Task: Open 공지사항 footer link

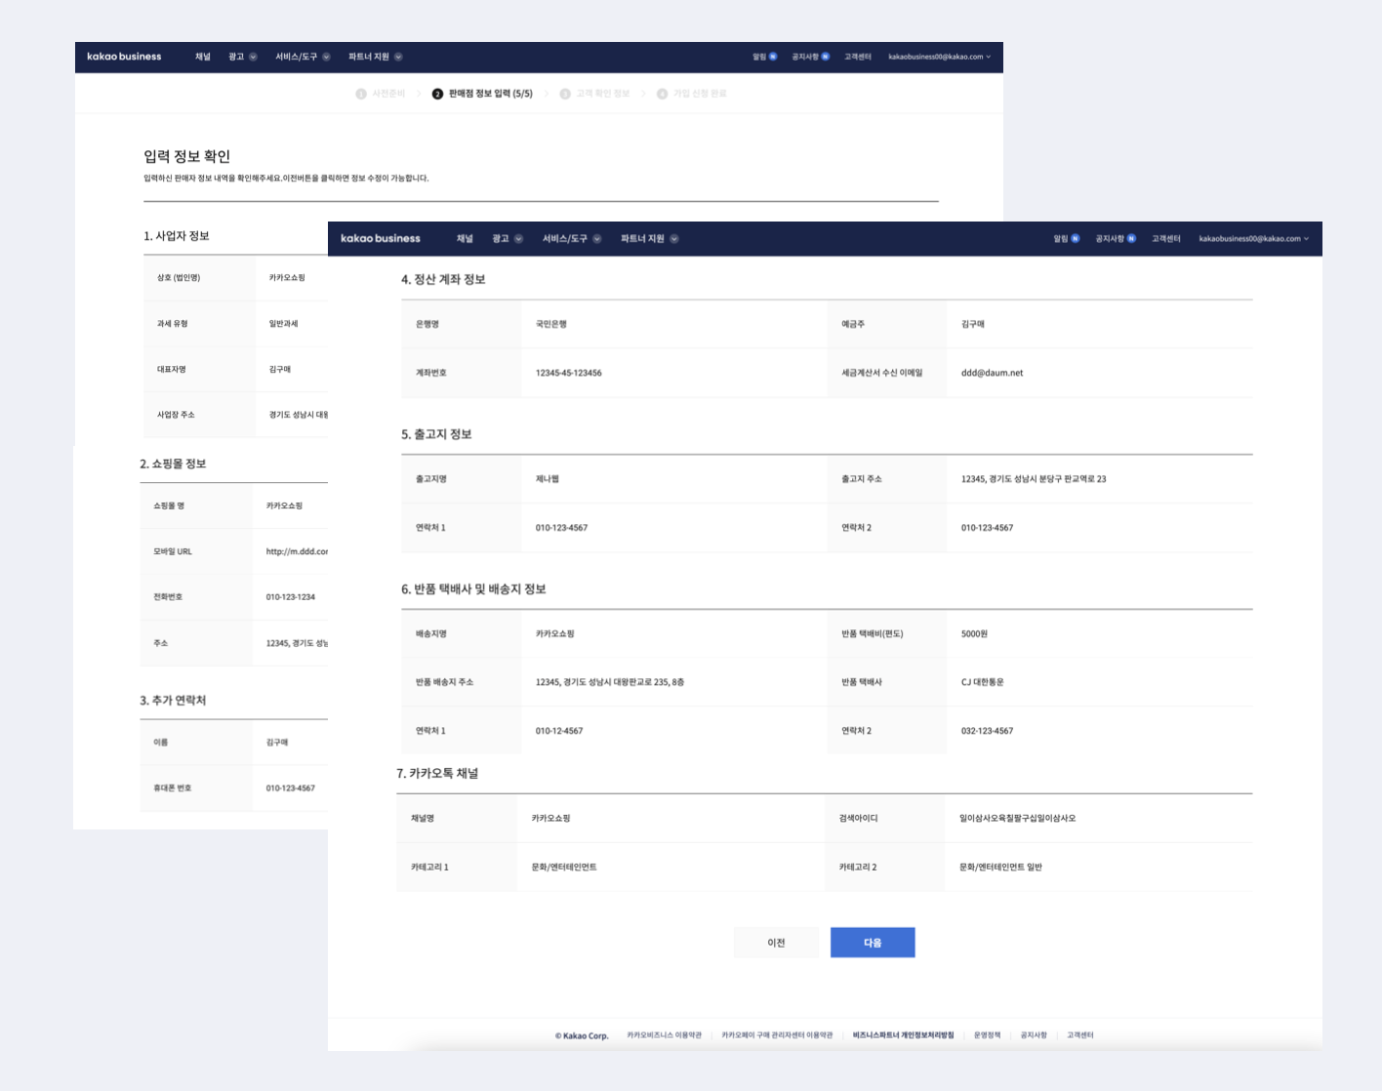Action: (1034, 1035)
